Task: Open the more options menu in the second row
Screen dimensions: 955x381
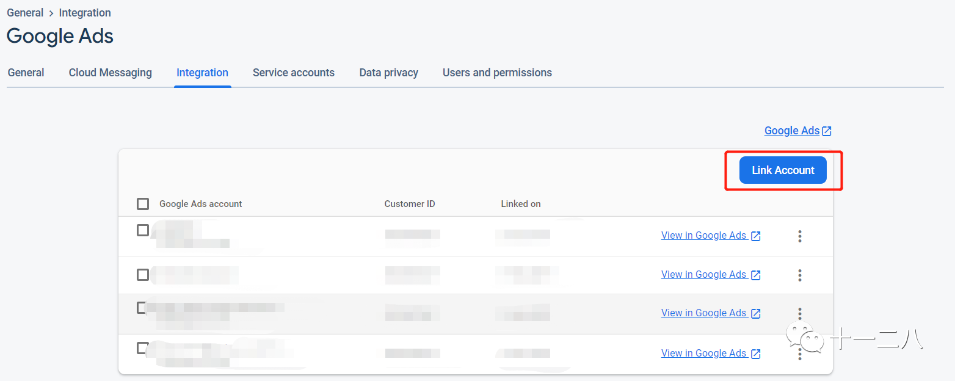Action: pos(799,275)
